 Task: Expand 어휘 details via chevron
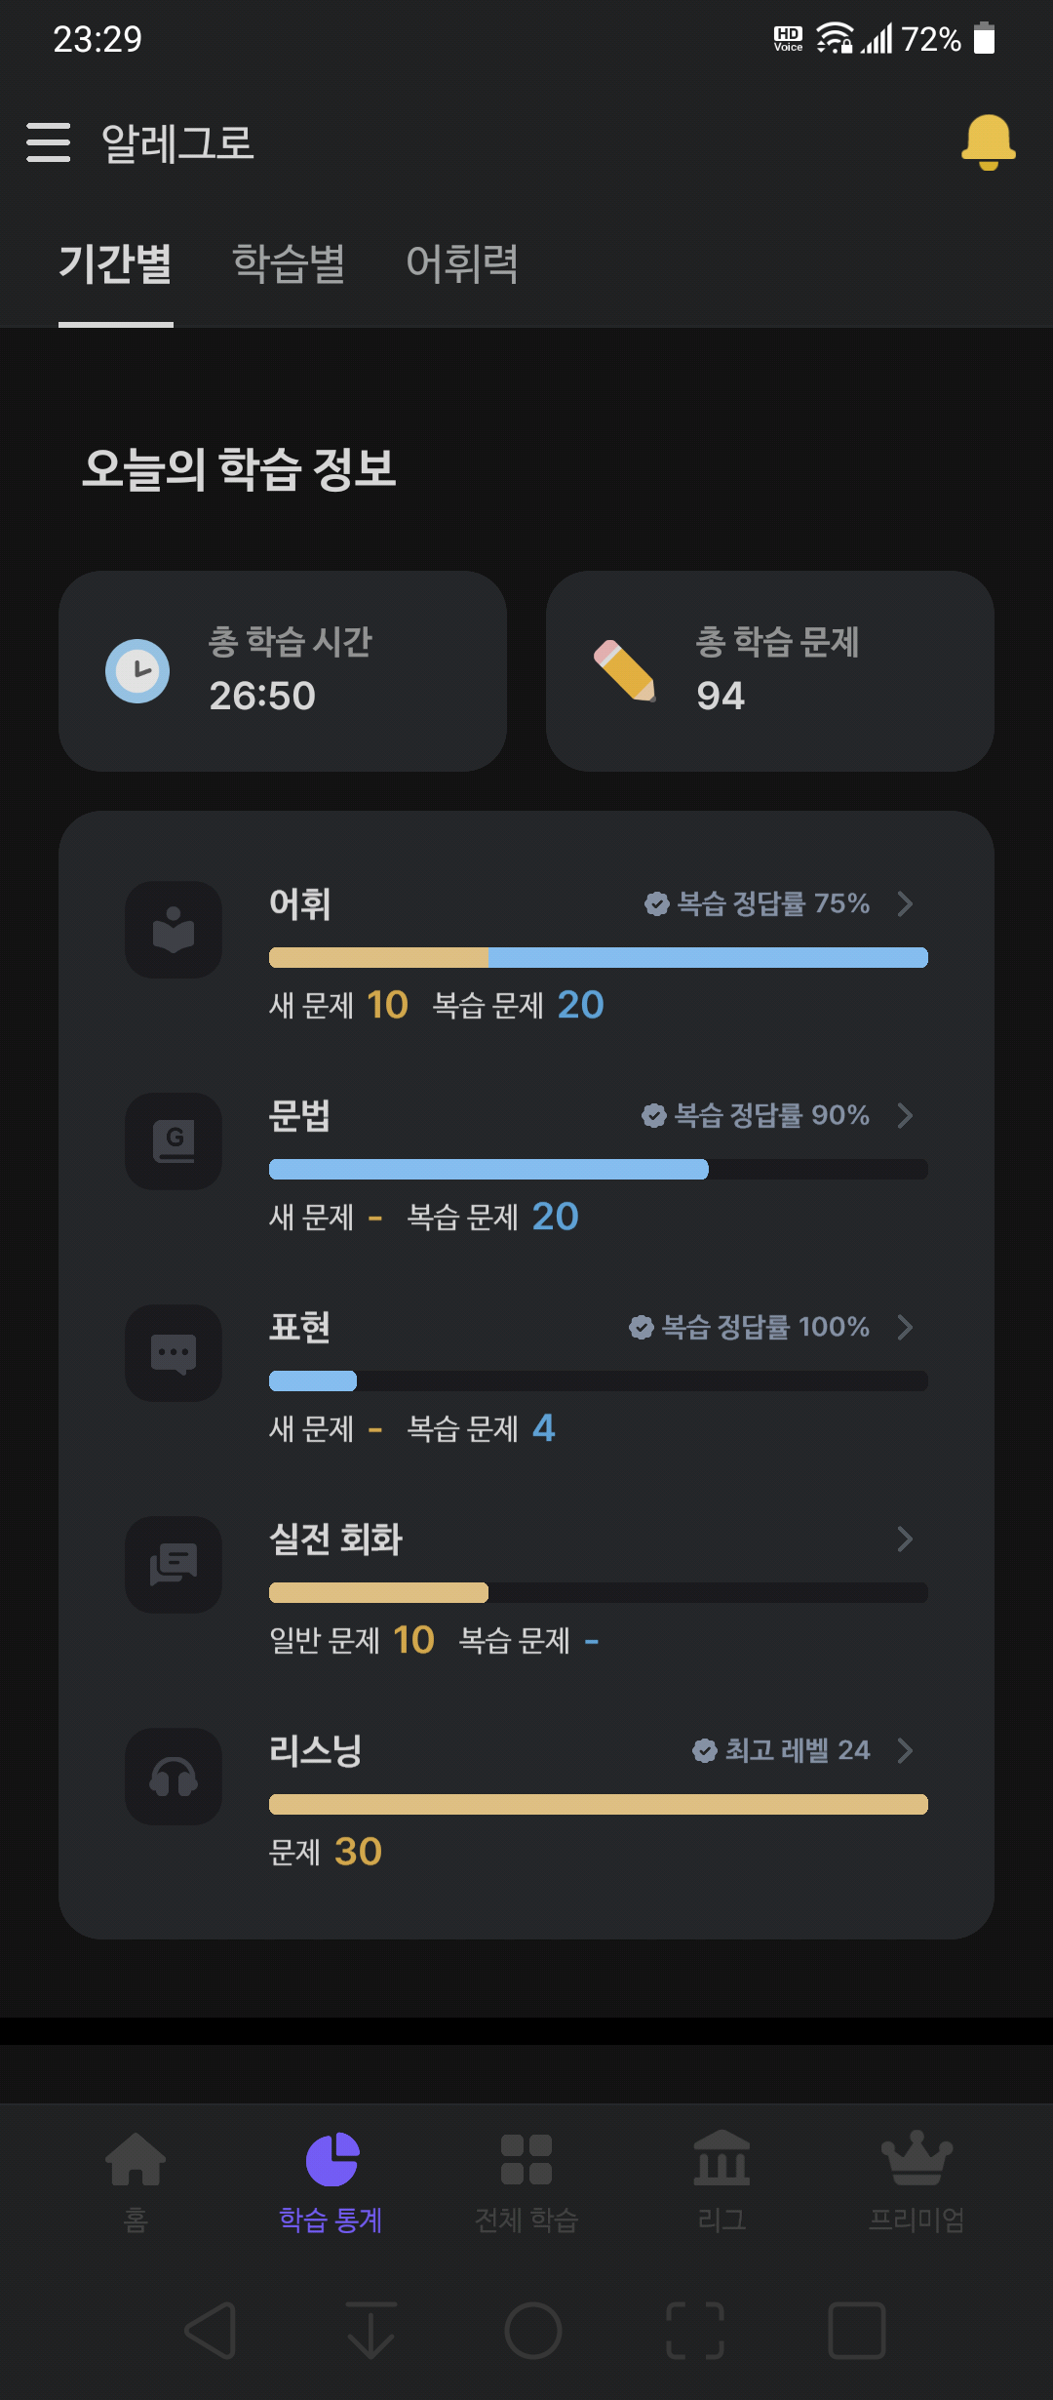pyautogui.click(x=905, y=903)
